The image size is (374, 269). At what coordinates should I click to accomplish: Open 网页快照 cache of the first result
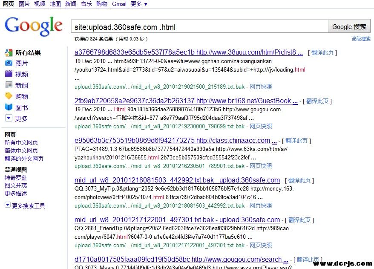pyautogui.click(x=261, y=87)
